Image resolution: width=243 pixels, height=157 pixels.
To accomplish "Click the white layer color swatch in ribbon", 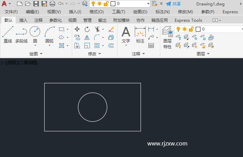I will (x=198, y=29).
